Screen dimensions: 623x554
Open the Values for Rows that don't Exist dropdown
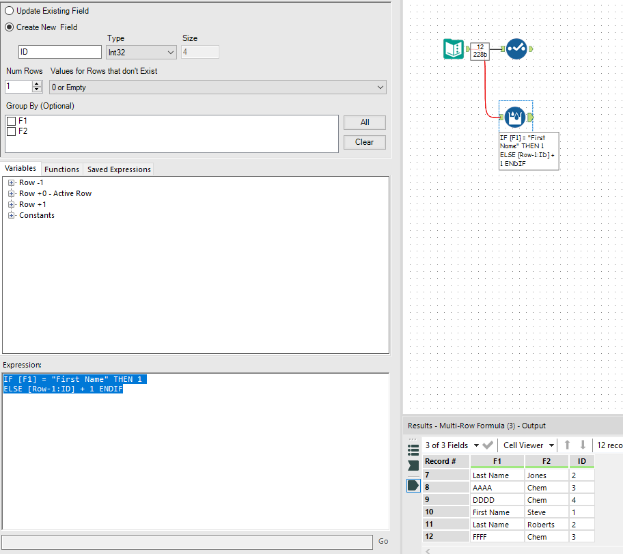[x=217, y=87]
